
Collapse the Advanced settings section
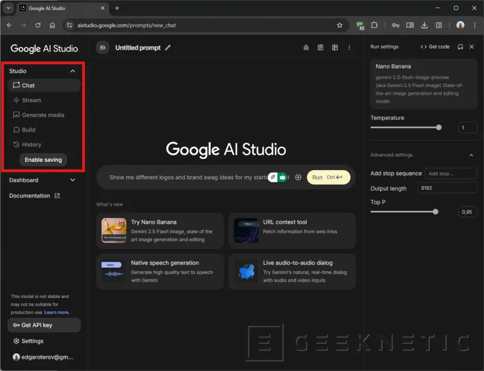click(x=471, y=155)
